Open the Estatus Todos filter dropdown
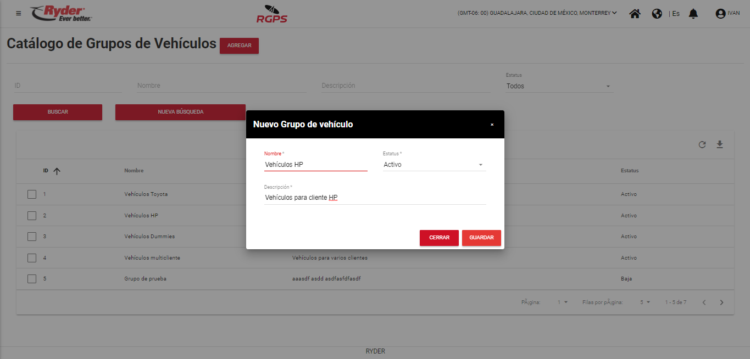 [x=558, y=86]
